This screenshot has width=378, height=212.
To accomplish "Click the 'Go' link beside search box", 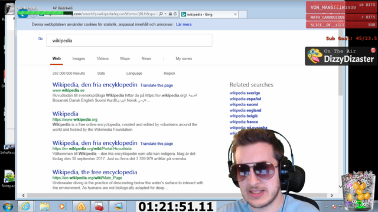I will click(41, 38).
